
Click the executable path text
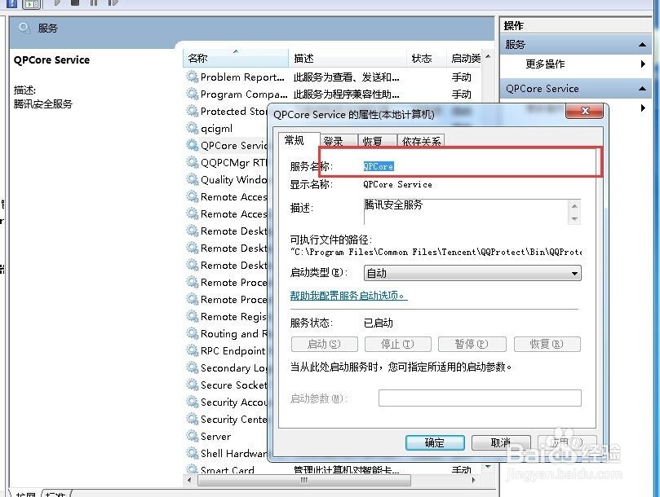tap(436, 253)
